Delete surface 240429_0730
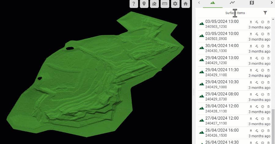 pos(268,94)
